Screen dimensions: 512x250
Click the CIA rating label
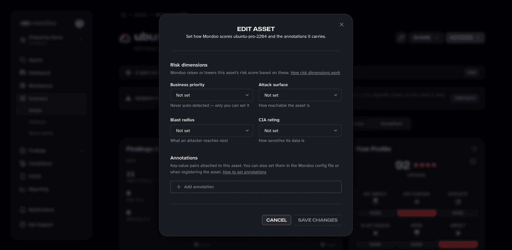(x=269, y=120)
